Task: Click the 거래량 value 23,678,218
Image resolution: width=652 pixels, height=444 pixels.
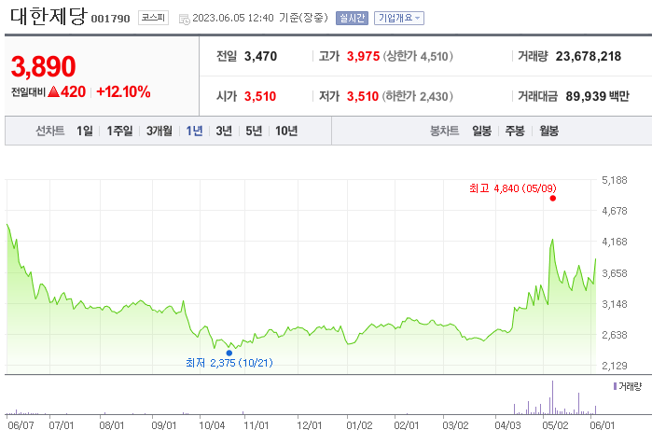Action: tap(588, 56)
